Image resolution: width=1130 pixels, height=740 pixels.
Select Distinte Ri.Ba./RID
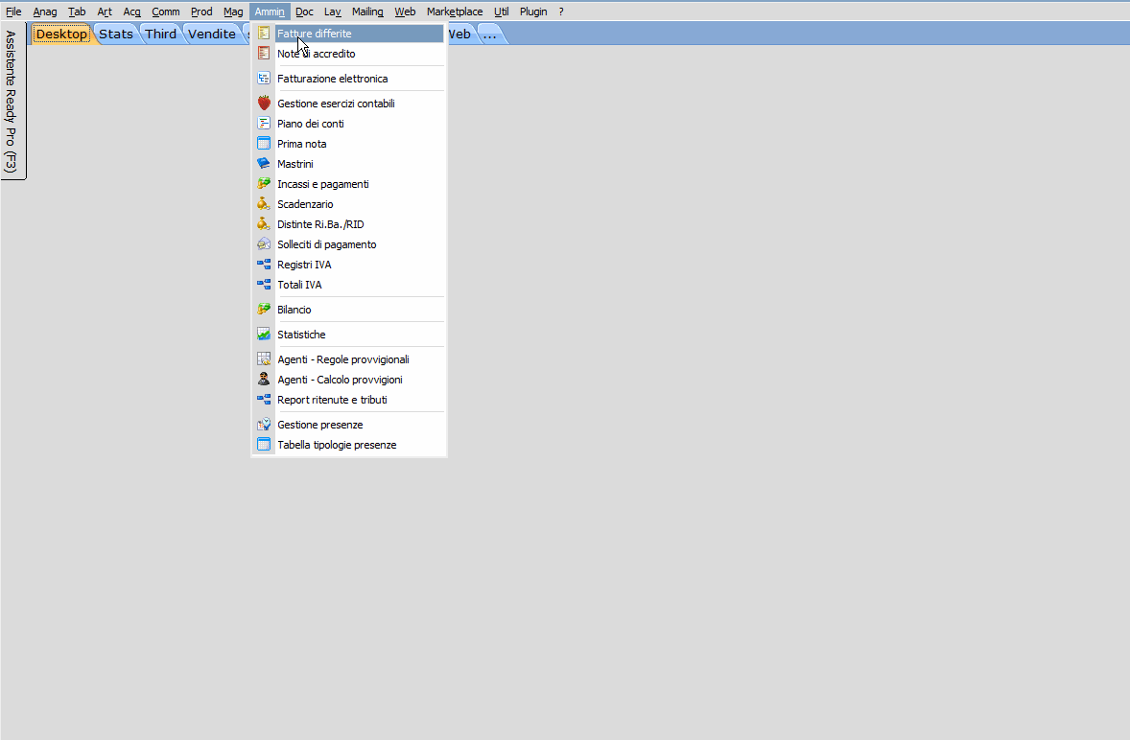tap(349, 224)
